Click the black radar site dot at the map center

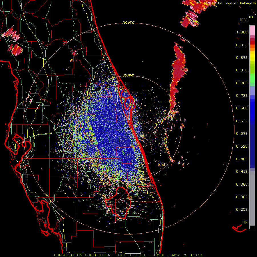(x=128, y=129)
